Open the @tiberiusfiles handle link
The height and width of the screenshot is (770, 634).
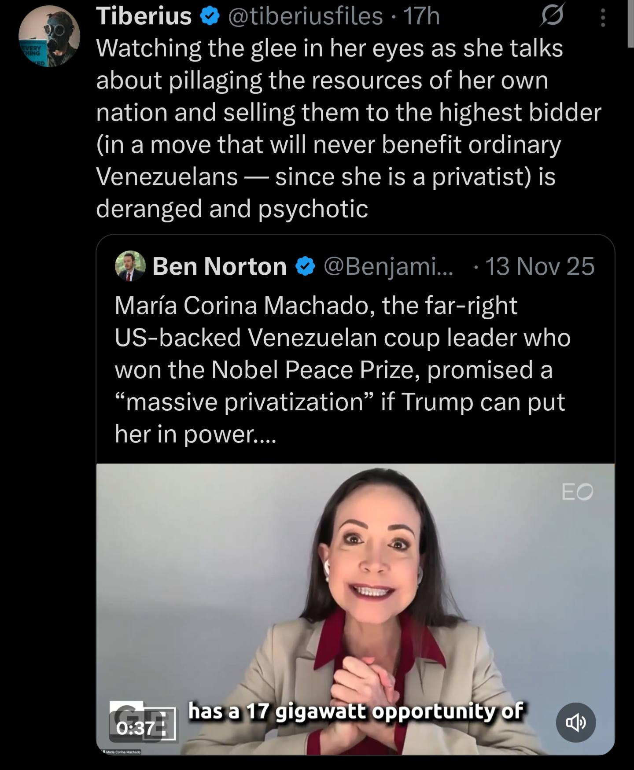(x=305, y=17)
